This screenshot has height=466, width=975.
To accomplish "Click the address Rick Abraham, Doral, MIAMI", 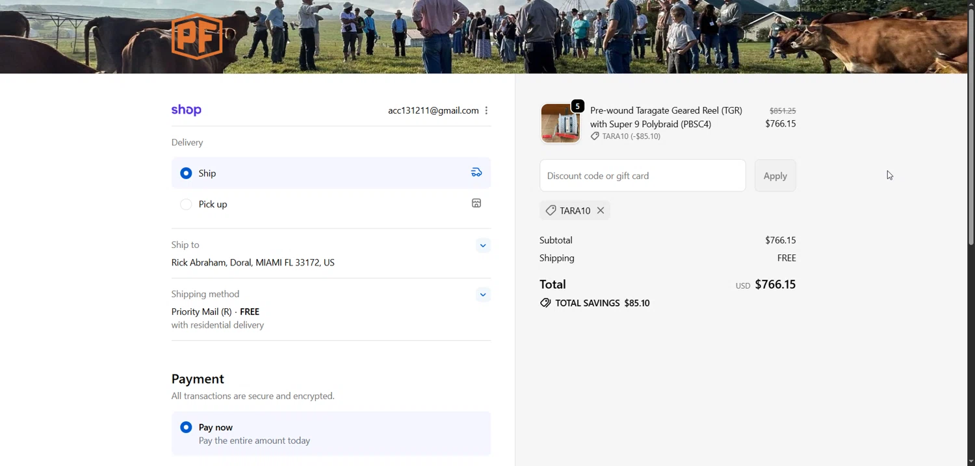I will pyautogui.click(x=253, y=263).
